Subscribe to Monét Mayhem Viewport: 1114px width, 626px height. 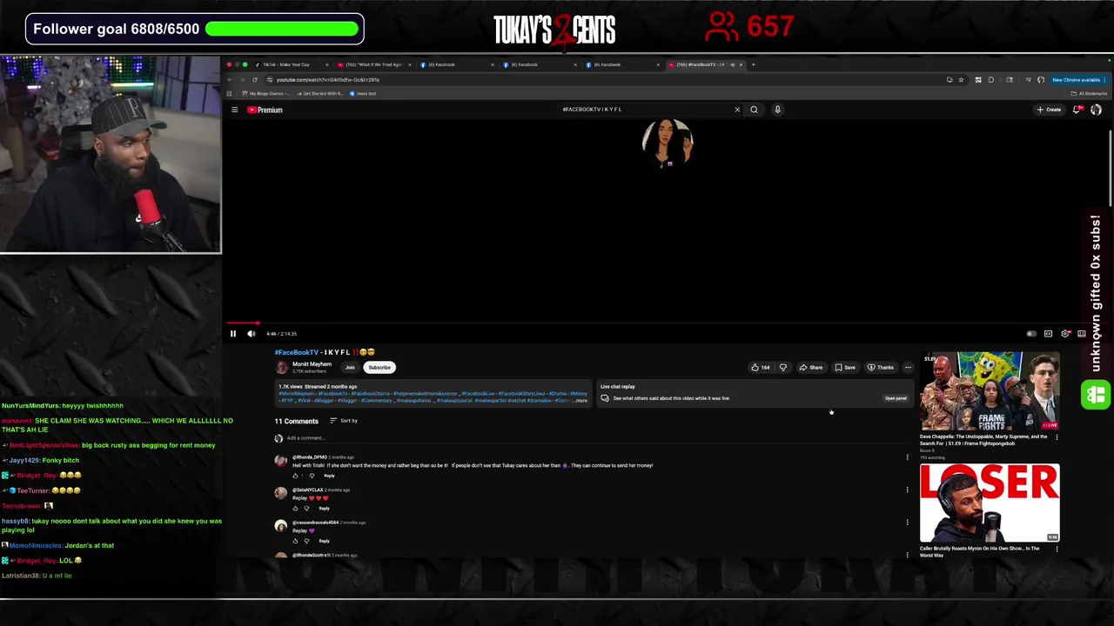click(379, 367)
